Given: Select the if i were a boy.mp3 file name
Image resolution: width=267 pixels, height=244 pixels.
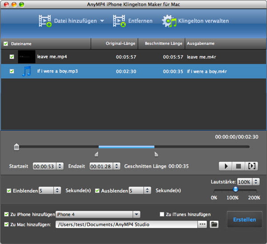Looking at the screenshot, I should 57,71.
